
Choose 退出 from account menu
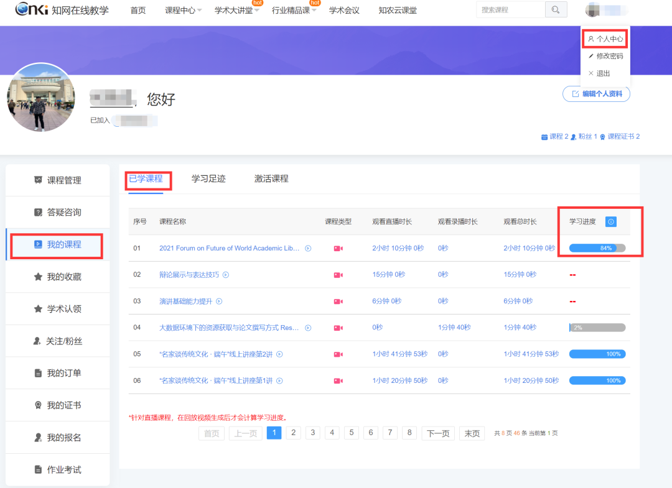[x=599, y=73]
